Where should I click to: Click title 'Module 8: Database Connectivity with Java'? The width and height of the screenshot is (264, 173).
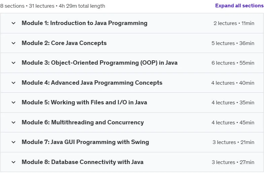pyautogui.click(x=83, y=162)
